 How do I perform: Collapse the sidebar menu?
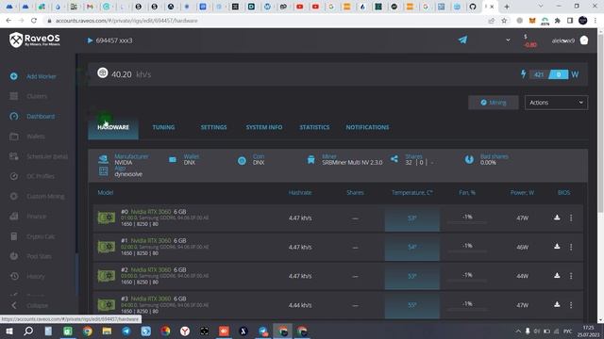coord(29,305)
